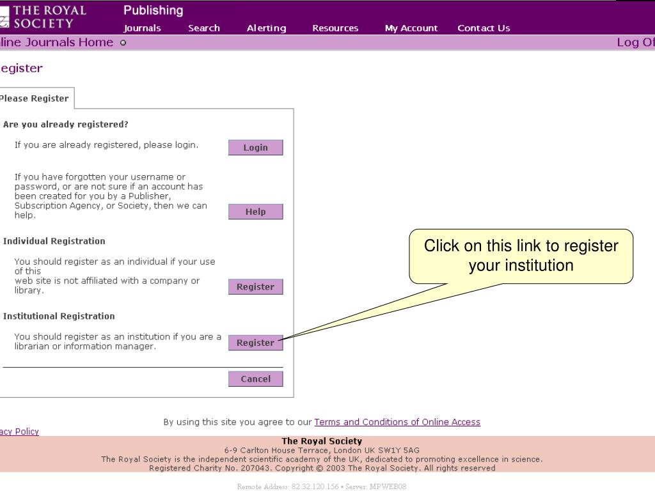
Task: Click the 'Remote Address' server info line
Action: tap(322, 487)
